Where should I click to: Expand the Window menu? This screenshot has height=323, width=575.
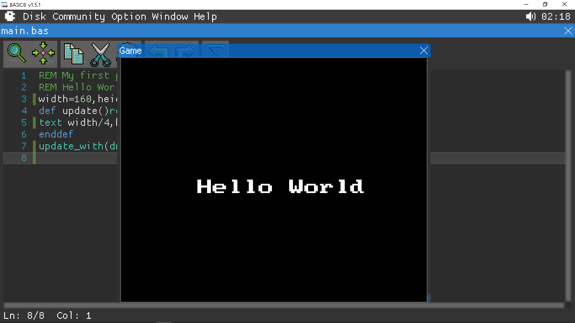point(170,17)
